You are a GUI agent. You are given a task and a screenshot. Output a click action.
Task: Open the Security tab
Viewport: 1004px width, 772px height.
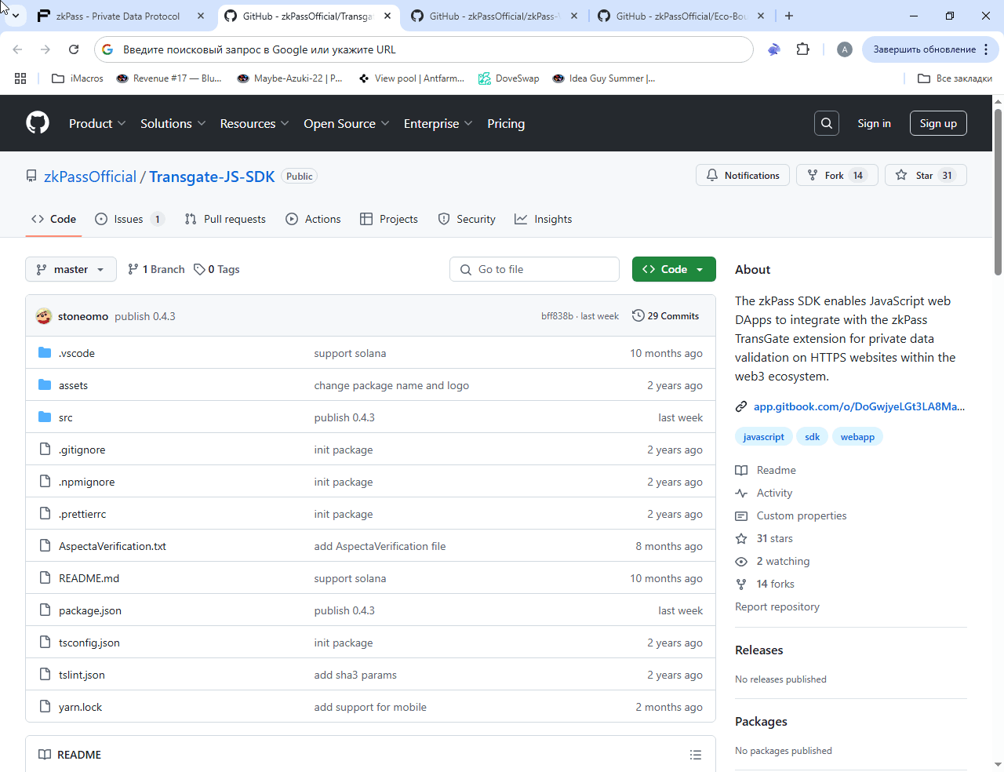[x=467, y=219]
